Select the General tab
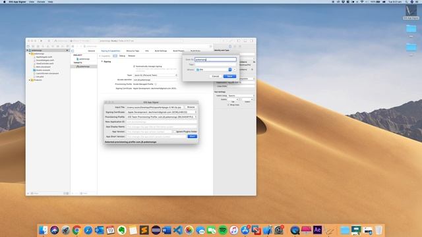 tap(92, 51)
